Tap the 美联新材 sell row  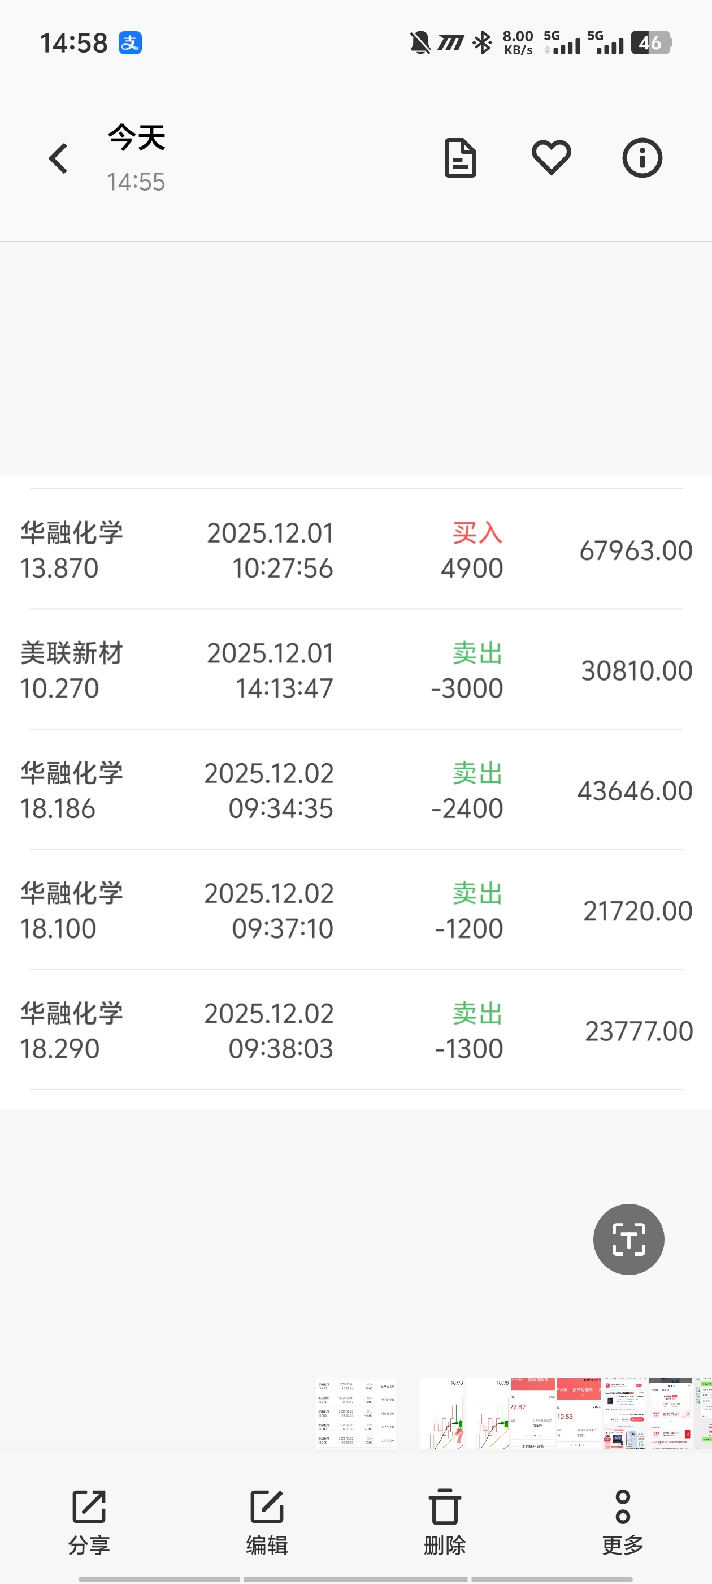point(355,670)
